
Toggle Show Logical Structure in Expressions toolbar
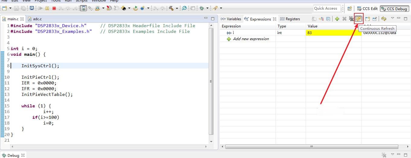click(321, 19)
